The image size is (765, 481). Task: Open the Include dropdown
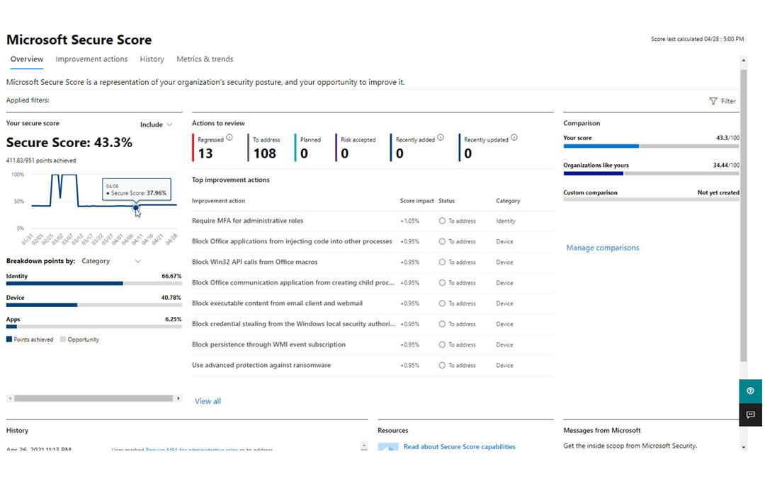[x=156, y=124]
